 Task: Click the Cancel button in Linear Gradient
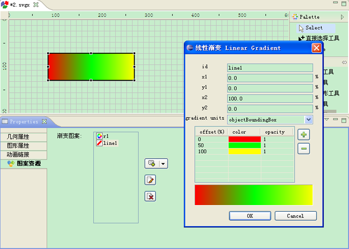(x=296, y=216)
